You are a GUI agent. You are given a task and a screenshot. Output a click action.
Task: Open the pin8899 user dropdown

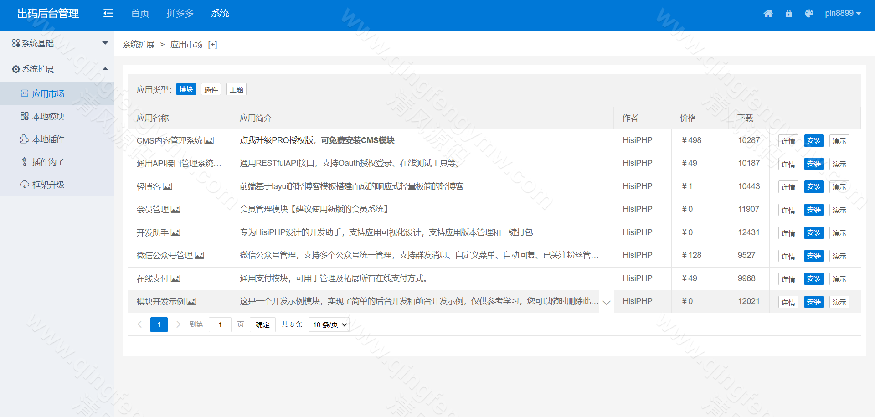(x=843, y=13)
